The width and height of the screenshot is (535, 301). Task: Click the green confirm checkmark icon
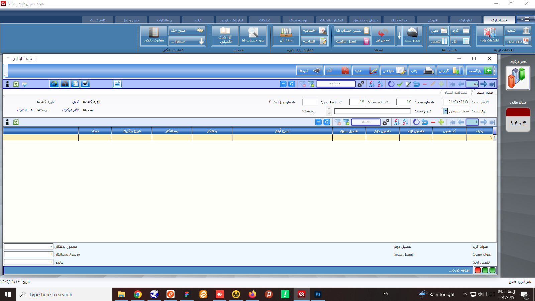(400, 84)
